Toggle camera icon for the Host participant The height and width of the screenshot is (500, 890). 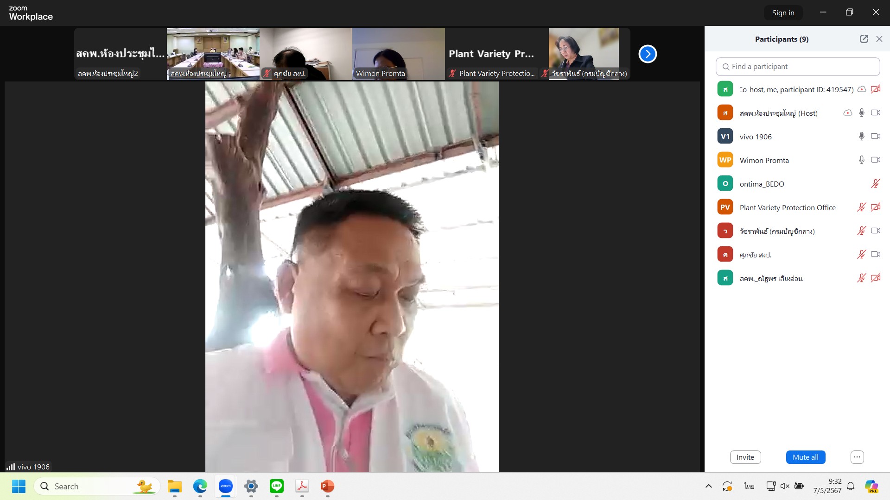(876, 113)
